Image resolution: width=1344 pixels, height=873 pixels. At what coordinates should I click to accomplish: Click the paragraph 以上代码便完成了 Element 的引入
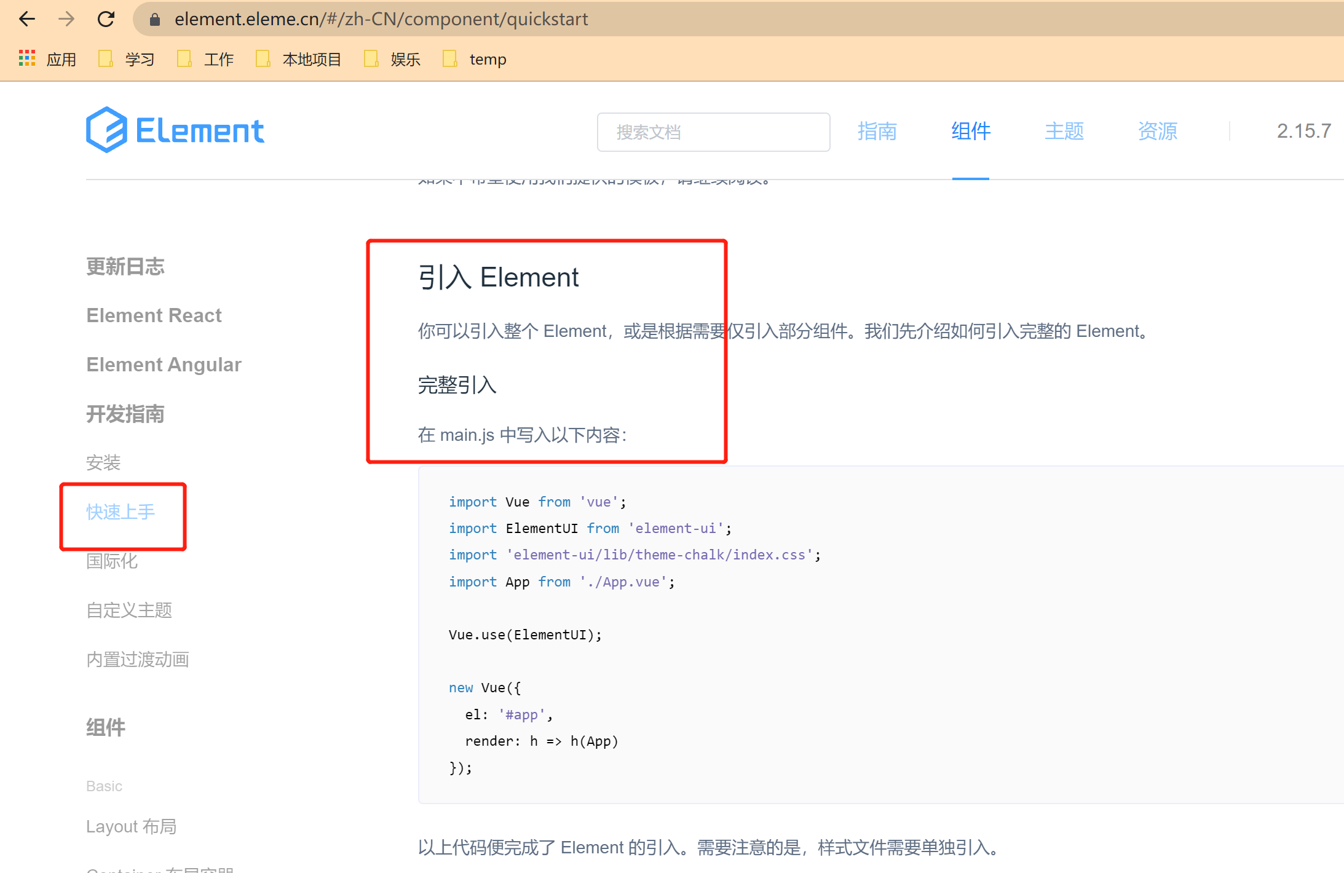click(x=711, y=847)
